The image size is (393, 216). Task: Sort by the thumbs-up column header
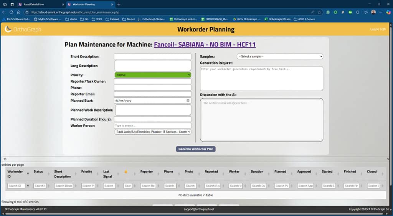pyautogui.click(x=126, y=171)
